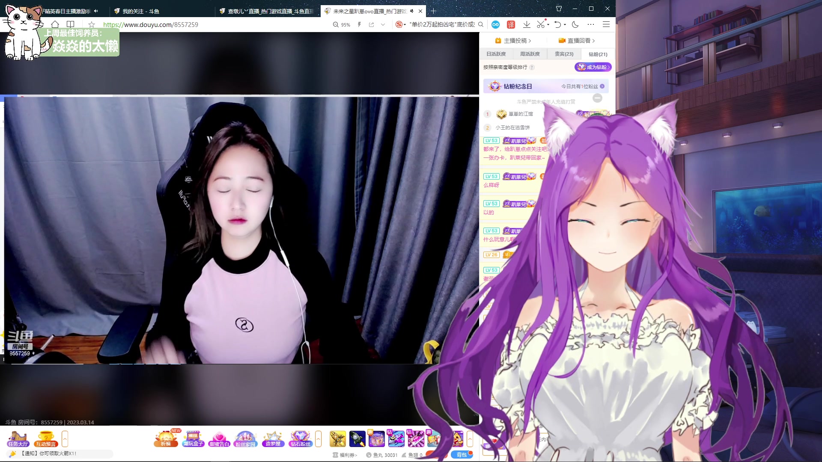Expand the activity panel arrow beside 钻石粉丝
This screenshot has width=822, height=462.
coord(318,439)
